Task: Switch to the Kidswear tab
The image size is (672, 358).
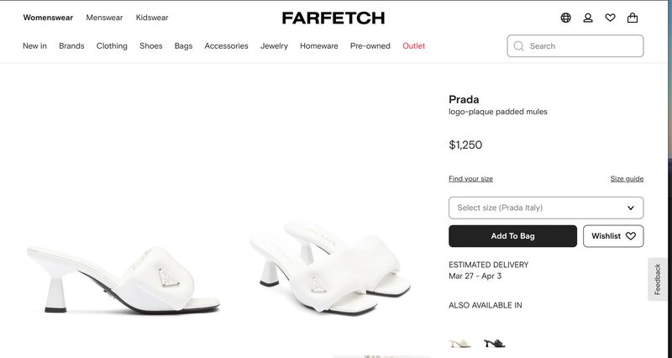Action: (x=152, y=18)
